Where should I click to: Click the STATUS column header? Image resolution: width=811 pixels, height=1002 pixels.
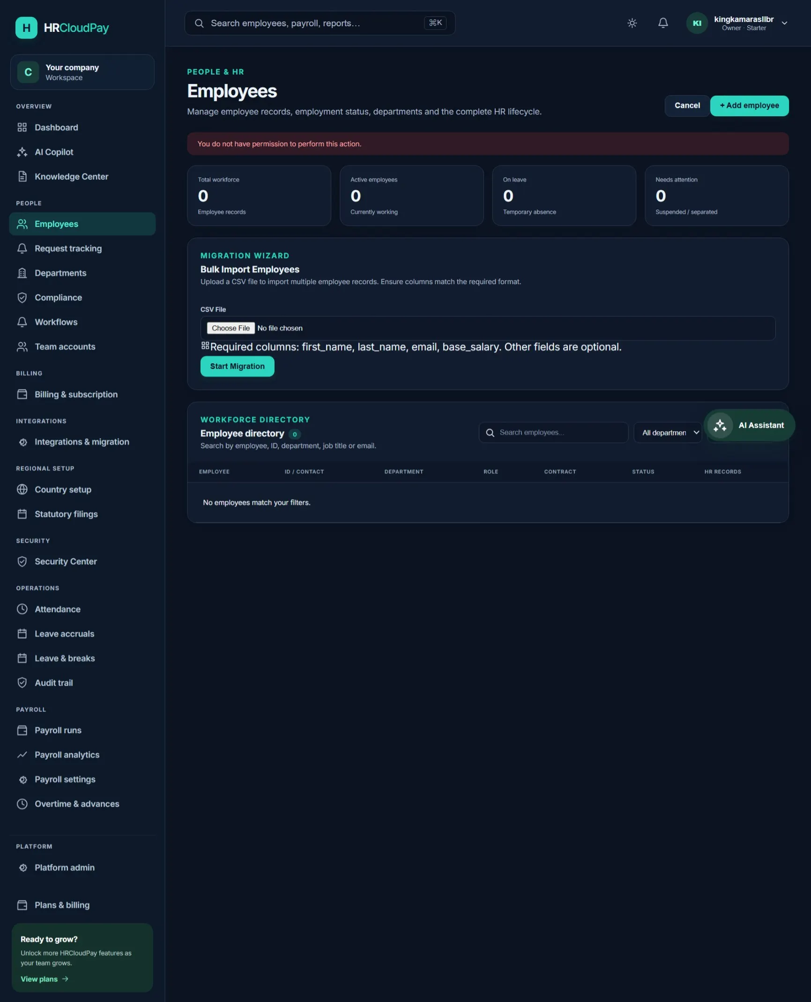[643, 472]
